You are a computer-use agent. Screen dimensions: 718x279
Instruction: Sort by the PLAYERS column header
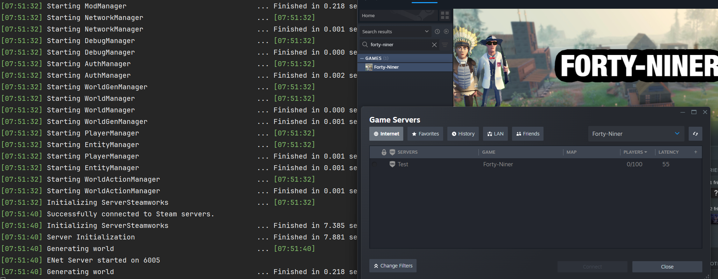(x=635, y=152)
